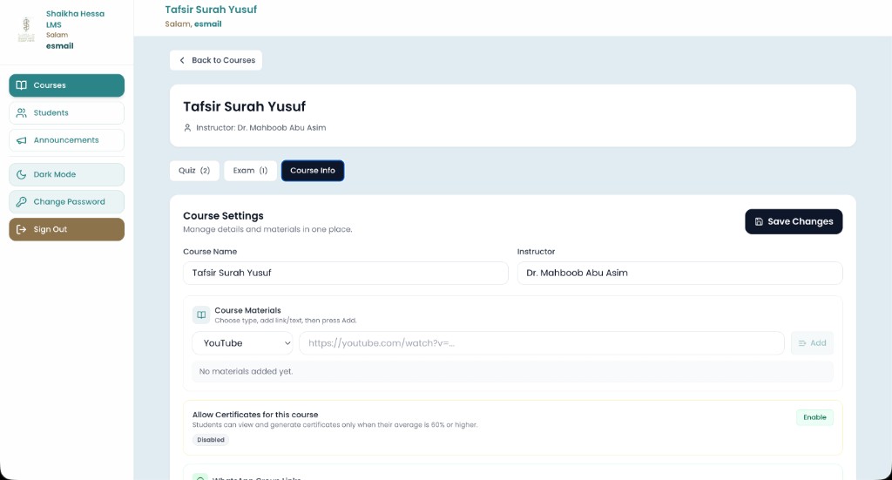
Task: Click the 'Salam, esmail' header greeting
Action: point(193,24)
